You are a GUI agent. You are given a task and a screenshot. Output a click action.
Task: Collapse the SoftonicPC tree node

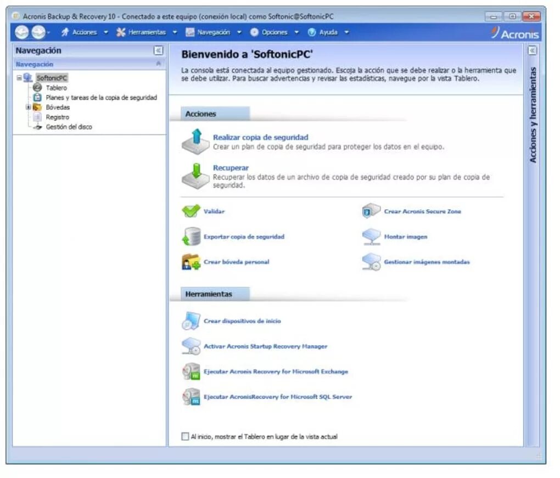pyautogui.click(x=19, y=78)
